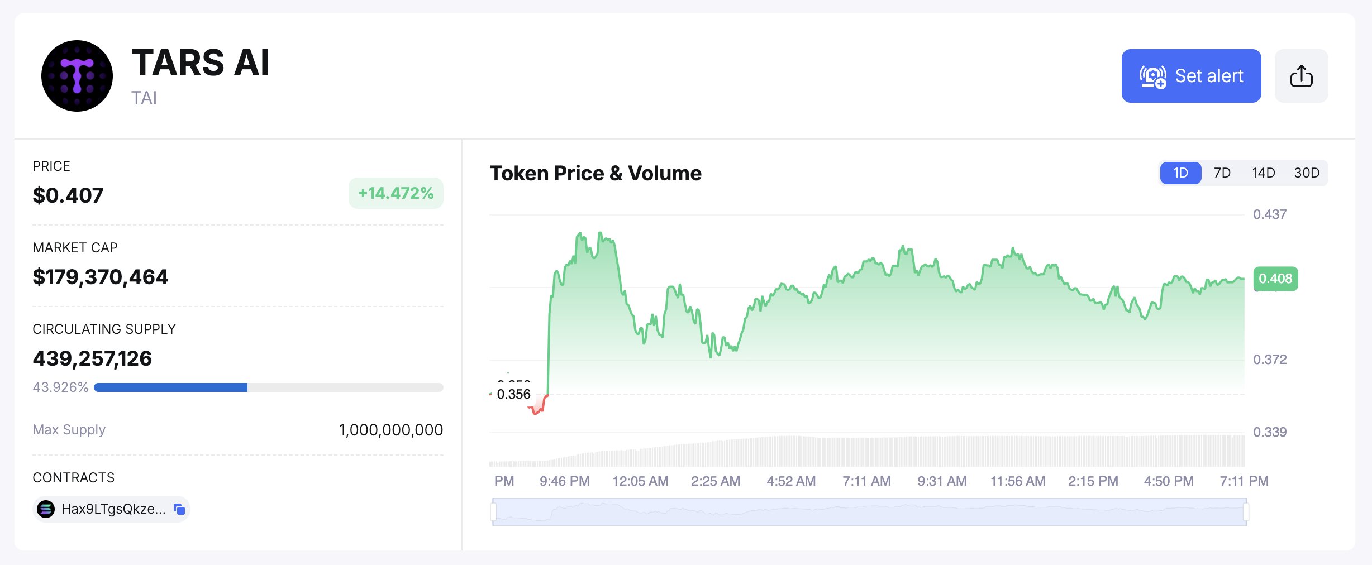Click the Solana chain icon in contracts
This screenshot has width=1372, height=565.
click(46, 509)
